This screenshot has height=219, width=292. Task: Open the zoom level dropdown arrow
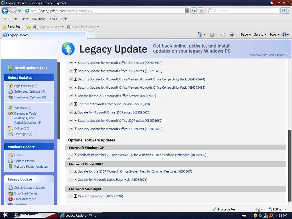[285, 209]
